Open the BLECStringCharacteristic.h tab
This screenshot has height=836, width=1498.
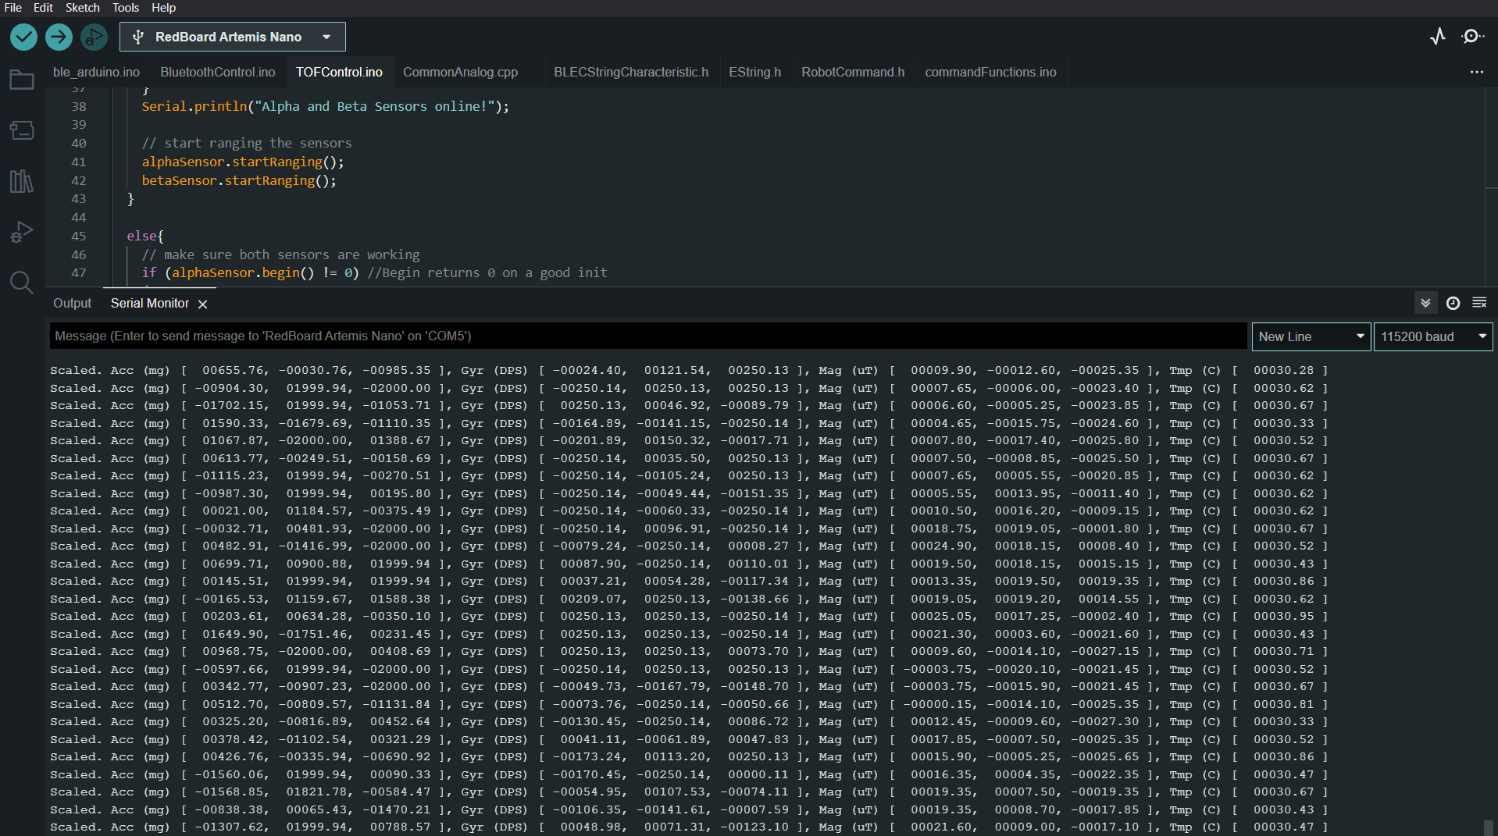631,72
